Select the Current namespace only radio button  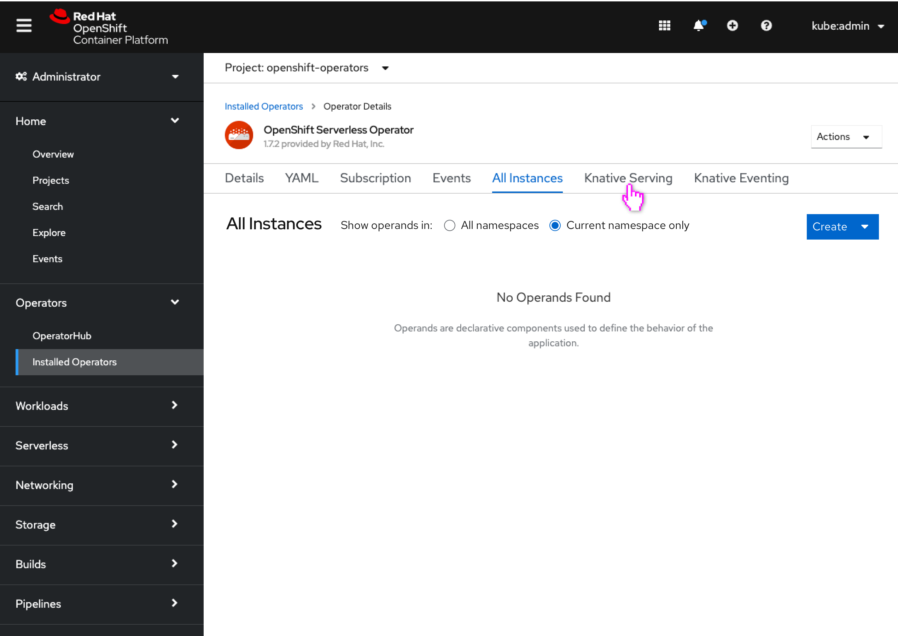[x=554, y=226]
